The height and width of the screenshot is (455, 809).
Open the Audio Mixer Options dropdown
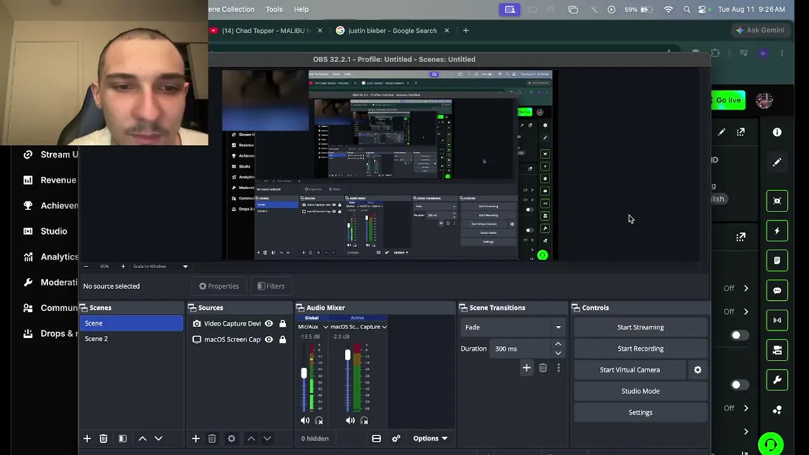(430, 439)
